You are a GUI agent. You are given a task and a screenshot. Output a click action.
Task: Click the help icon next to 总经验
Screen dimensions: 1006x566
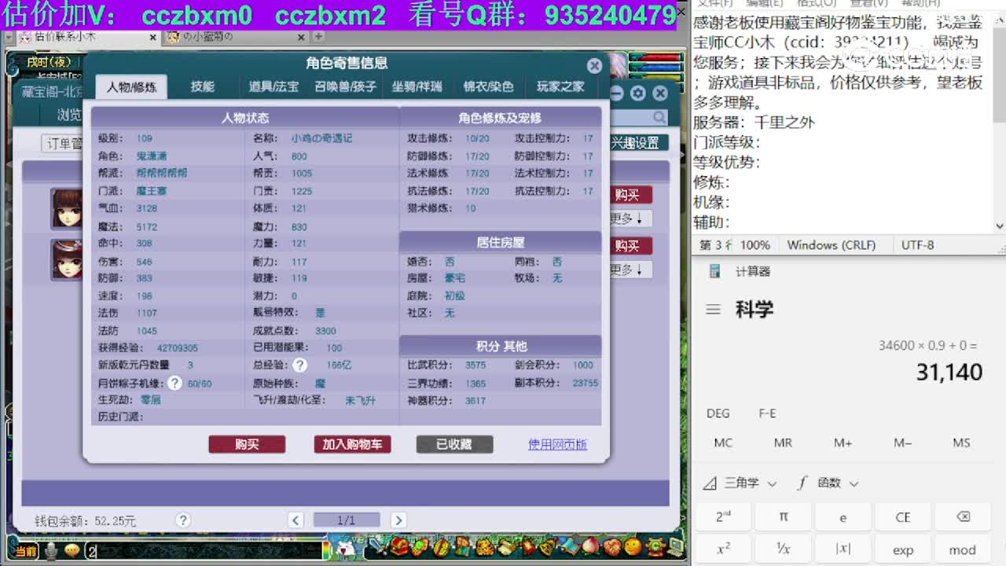tap(299, 365)
